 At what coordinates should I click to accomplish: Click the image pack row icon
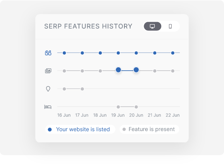tap(48, 71)
